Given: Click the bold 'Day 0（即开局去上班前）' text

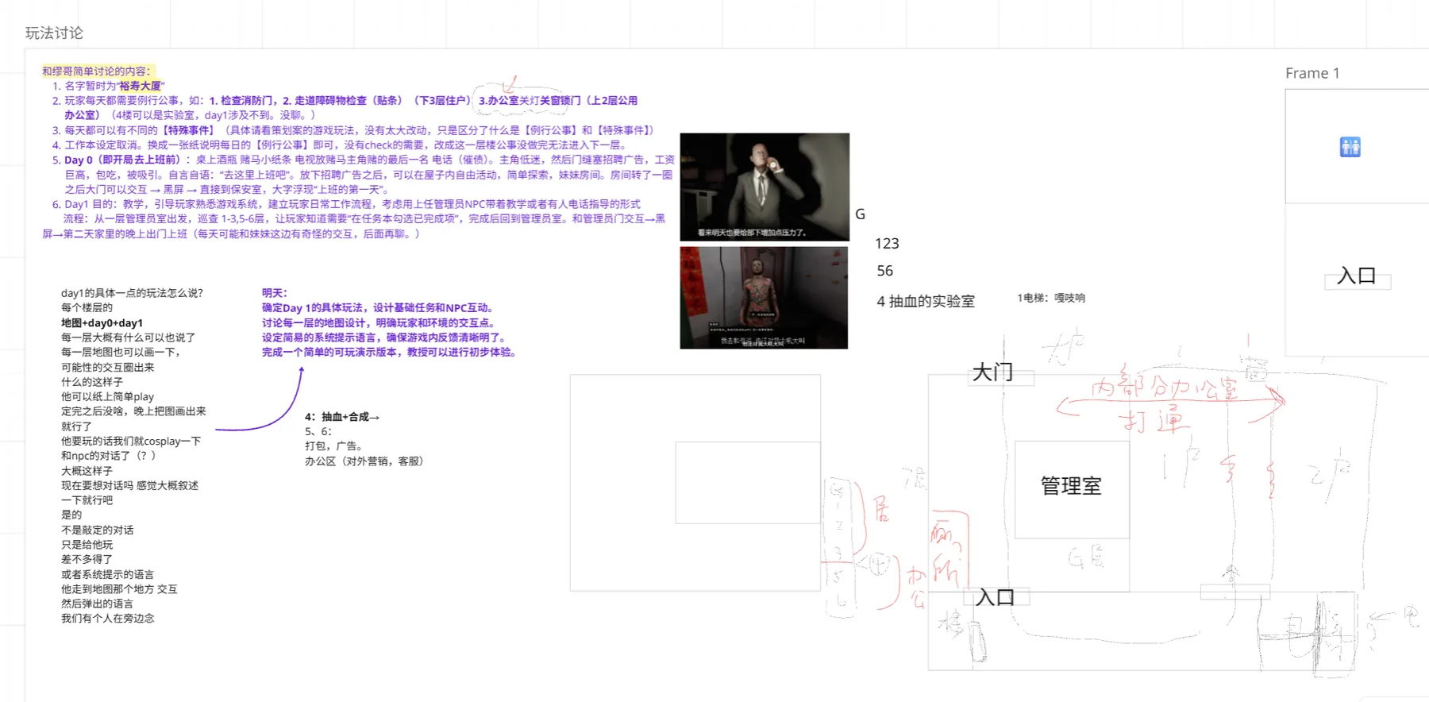Looking at the screenshot, I should tap(122, 160).
